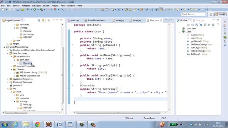Collapse the User class in Outline
The height and width of the screenshot is (128, 228).
coord(180,32)
